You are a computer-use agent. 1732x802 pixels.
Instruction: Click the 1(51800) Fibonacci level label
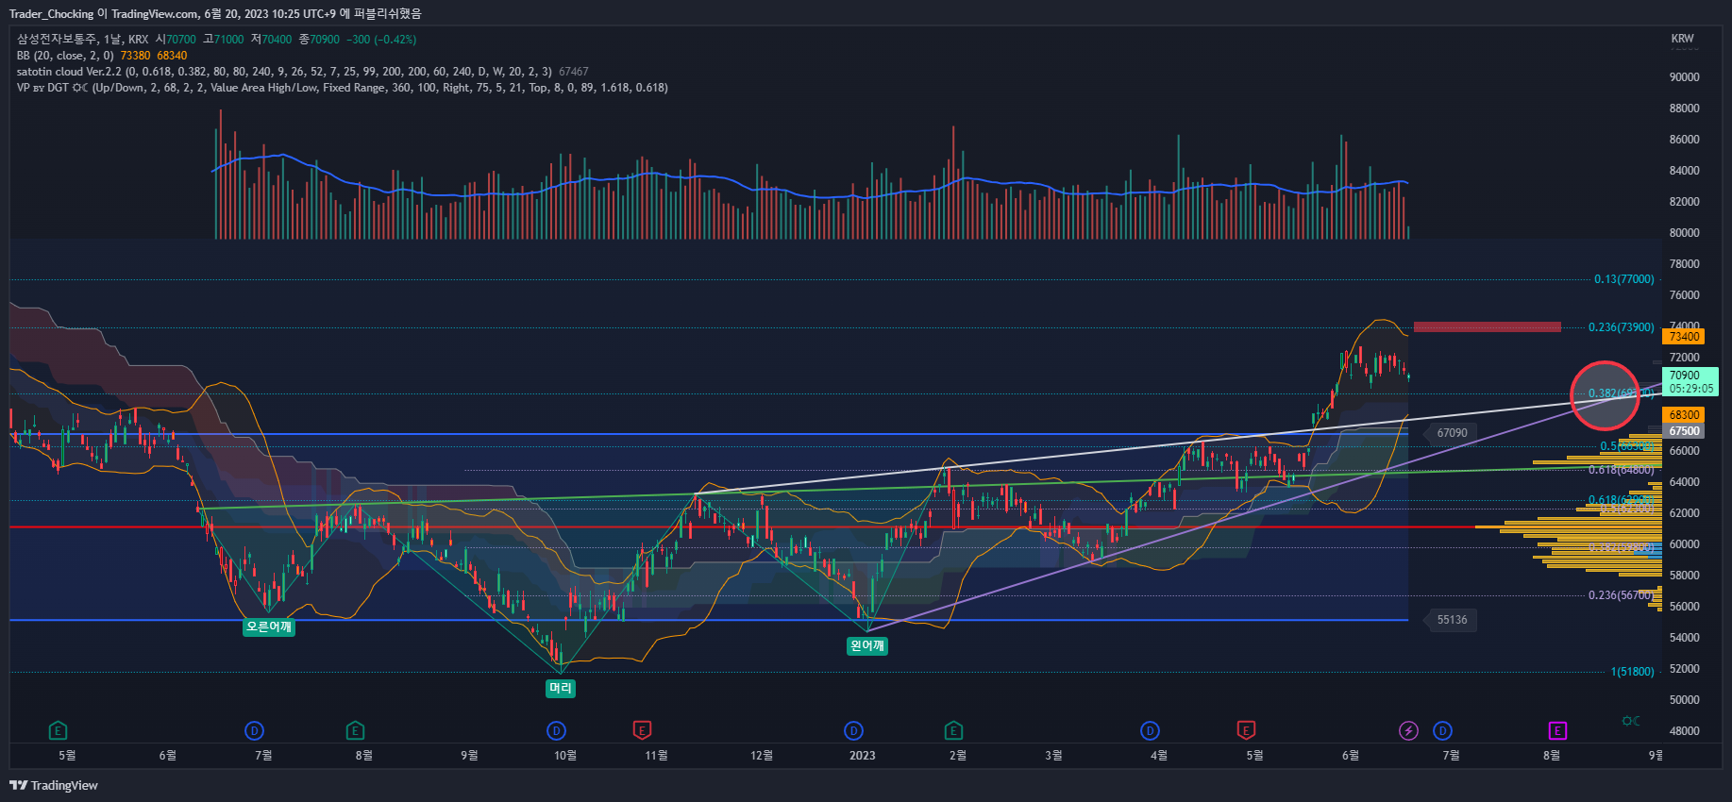coord(1632,672)
